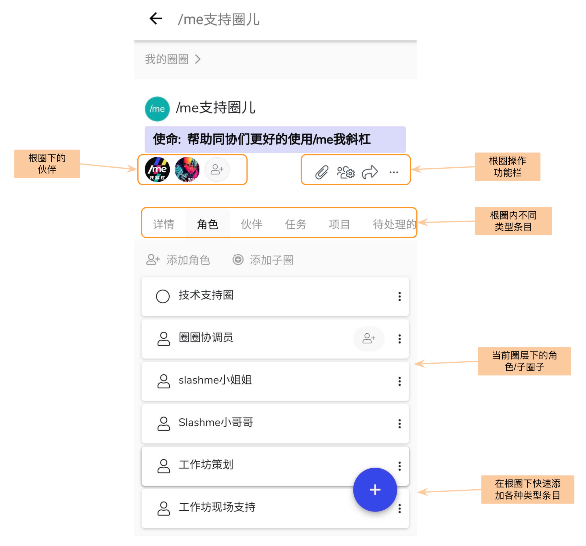586x546 pixels.
Task: Open the slashme小姐姐 role
Action: [x=275, y=381]
